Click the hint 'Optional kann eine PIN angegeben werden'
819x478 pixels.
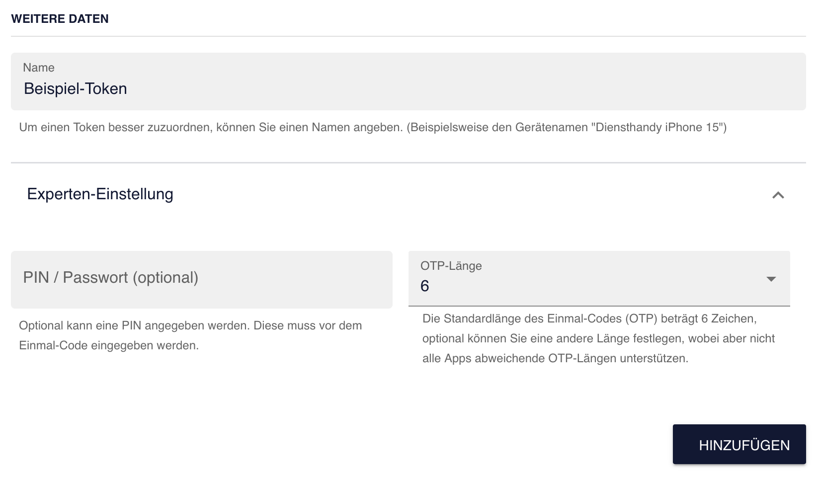190,335
